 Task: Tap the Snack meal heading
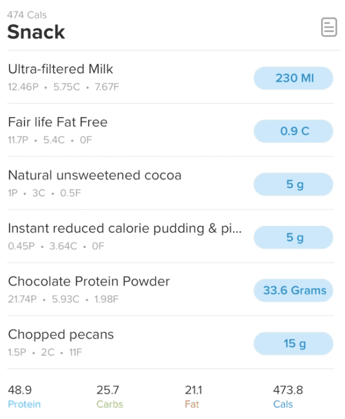click(36, 32)
